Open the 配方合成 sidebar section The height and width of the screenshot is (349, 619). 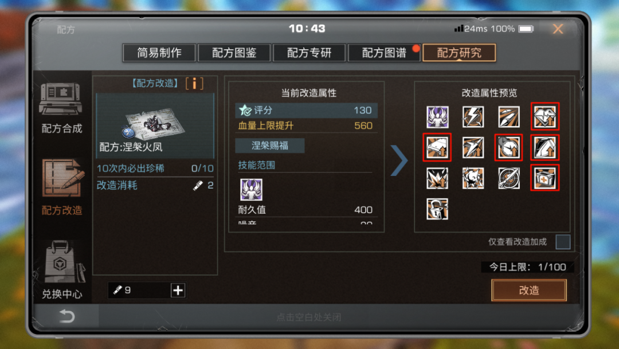click(61, 107)
